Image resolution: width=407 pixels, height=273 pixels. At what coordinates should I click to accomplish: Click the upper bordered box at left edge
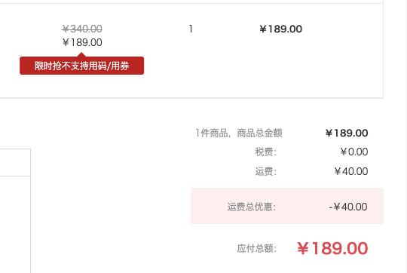[x=15, y=162]
